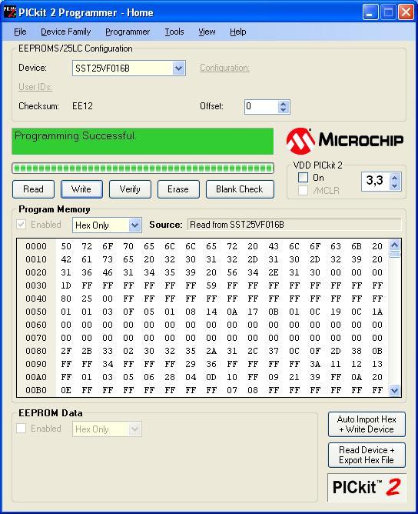
Task: Click the PICkit 2 logo image
Action: click(x=367, y=487)
